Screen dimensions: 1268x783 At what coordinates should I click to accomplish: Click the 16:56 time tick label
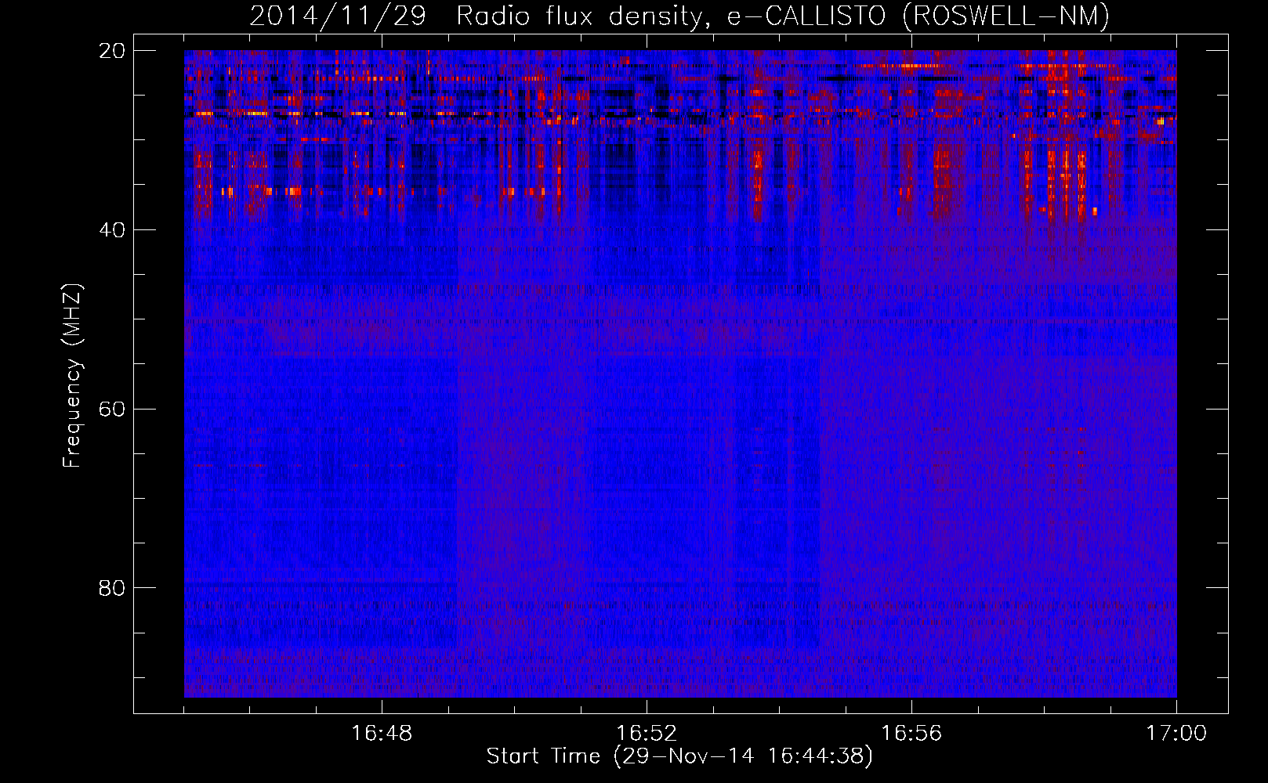pyautogui.click(x=911, y=734)
